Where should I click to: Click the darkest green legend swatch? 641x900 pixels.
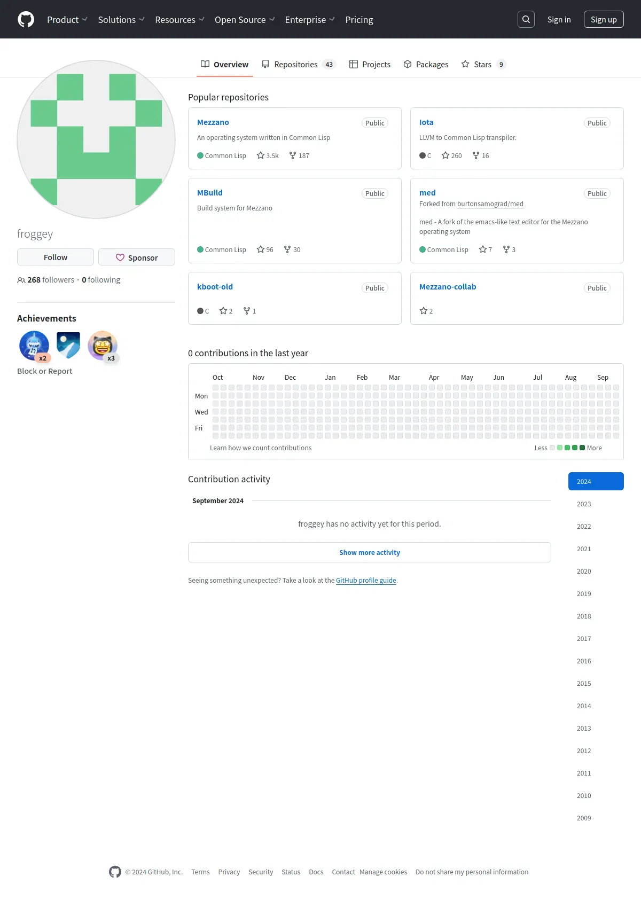pos(582,448)
